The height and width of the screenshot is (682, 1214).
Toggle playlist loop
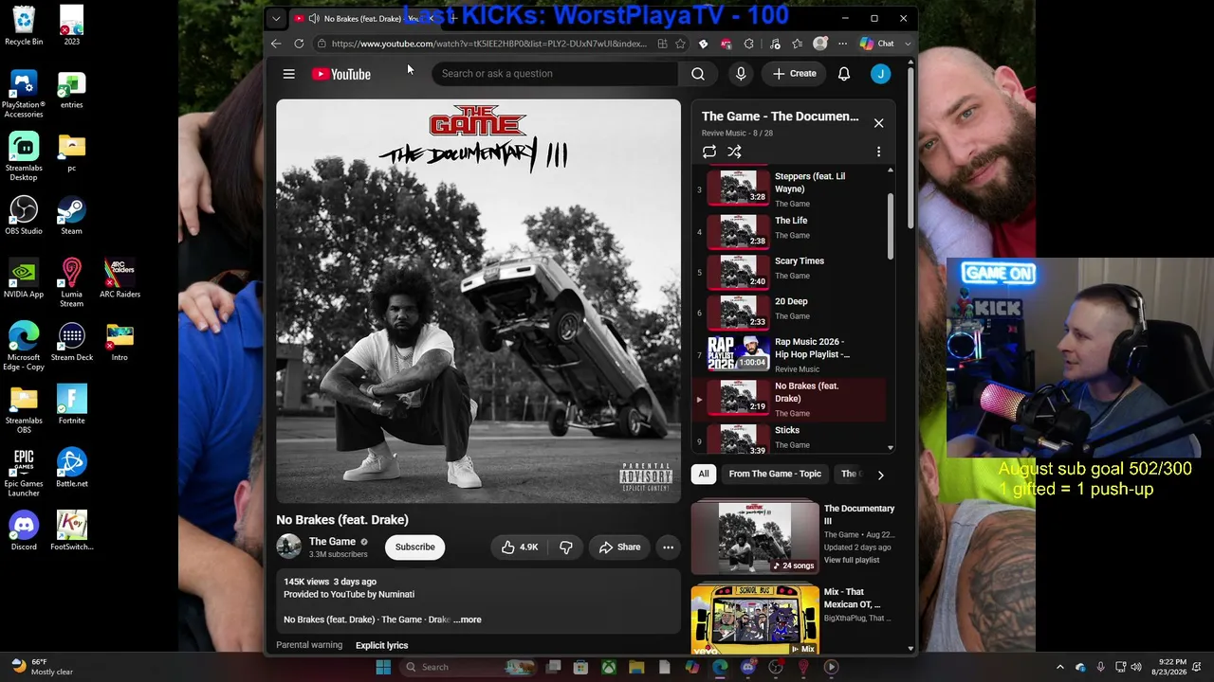[709, 152]
